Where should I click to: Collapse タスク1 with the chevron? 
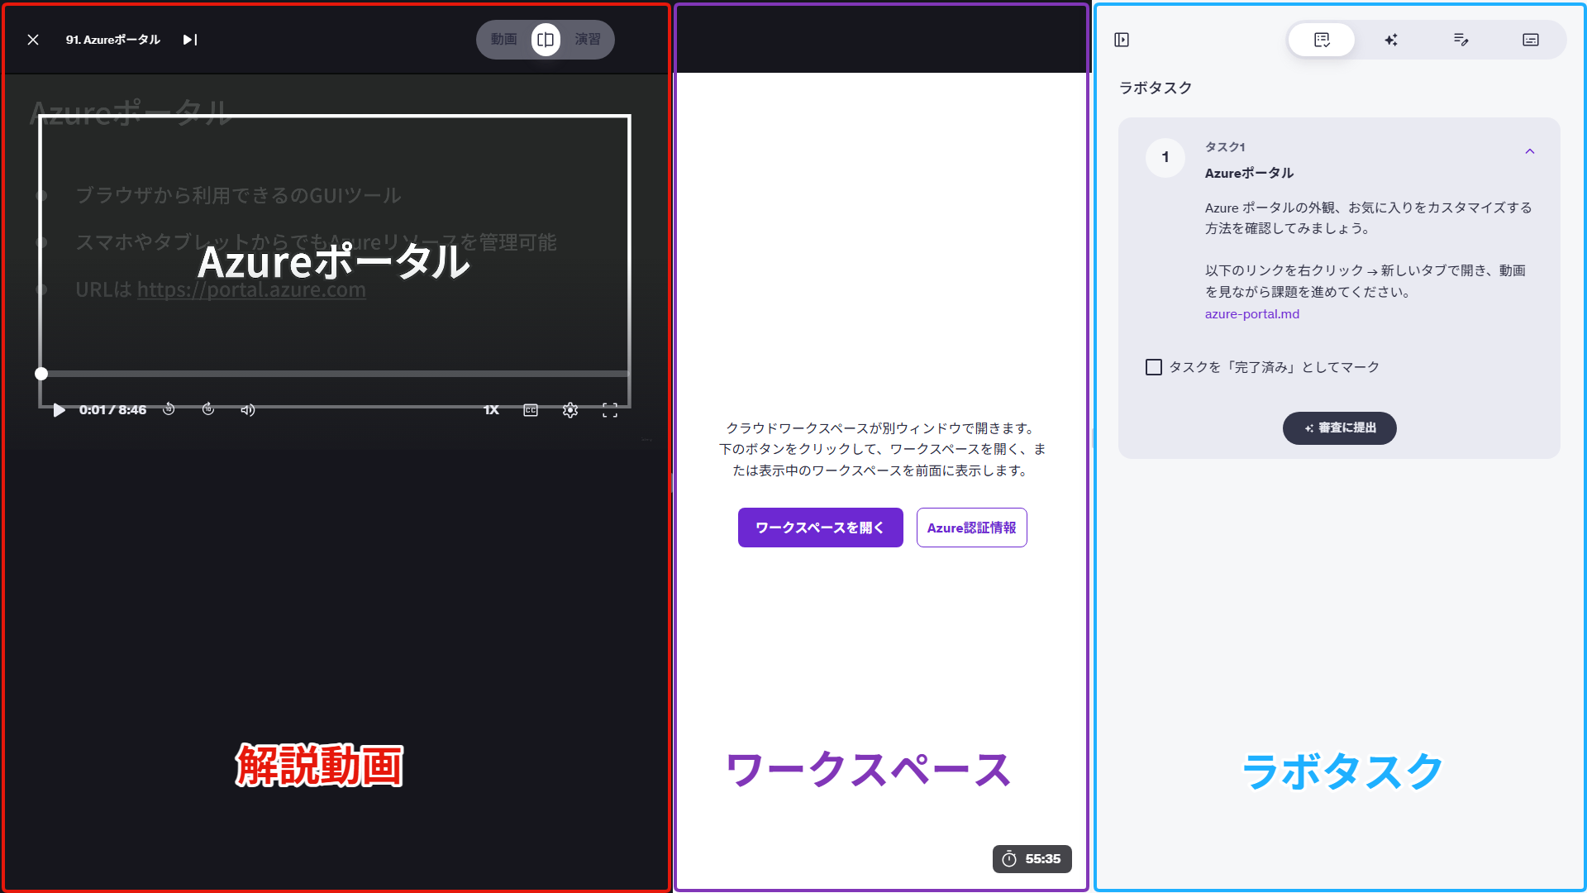click(1530, 151)
